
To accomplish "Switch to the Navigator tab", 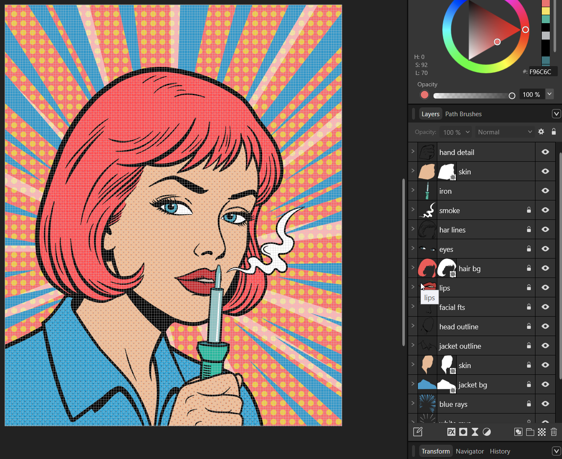I will (470, 451).
